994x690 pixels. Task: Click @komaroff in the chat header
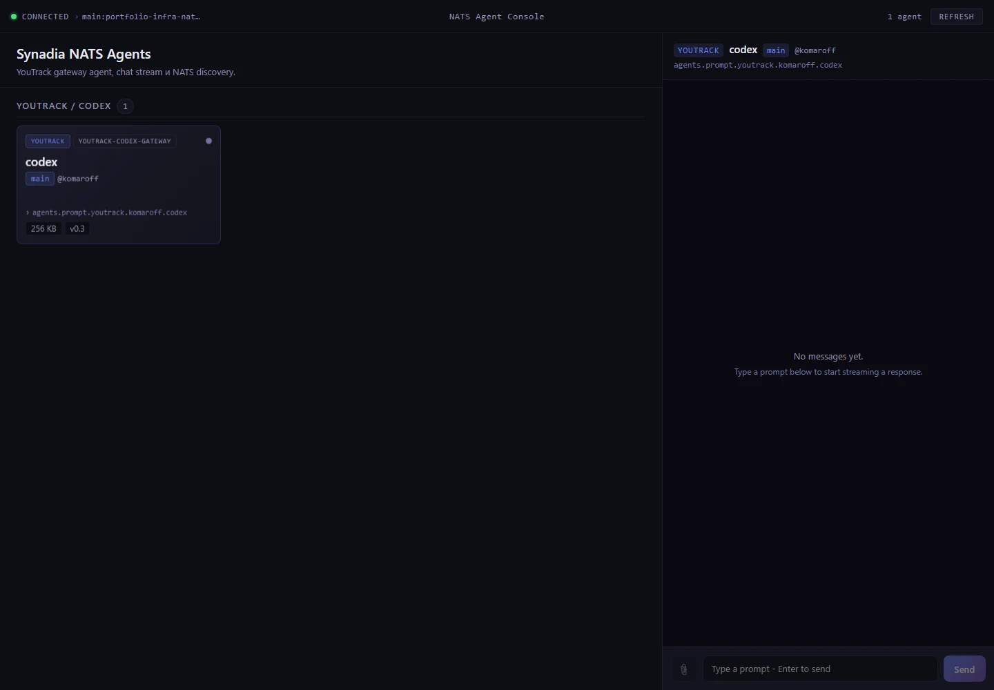[815, 50]
